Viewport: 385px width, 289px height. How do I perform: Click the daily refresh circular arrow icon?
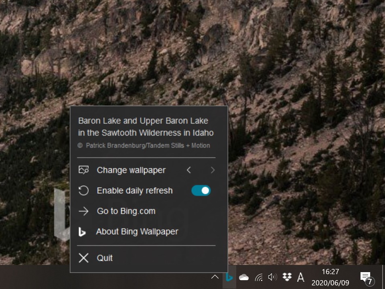click(x=83, y=190)
